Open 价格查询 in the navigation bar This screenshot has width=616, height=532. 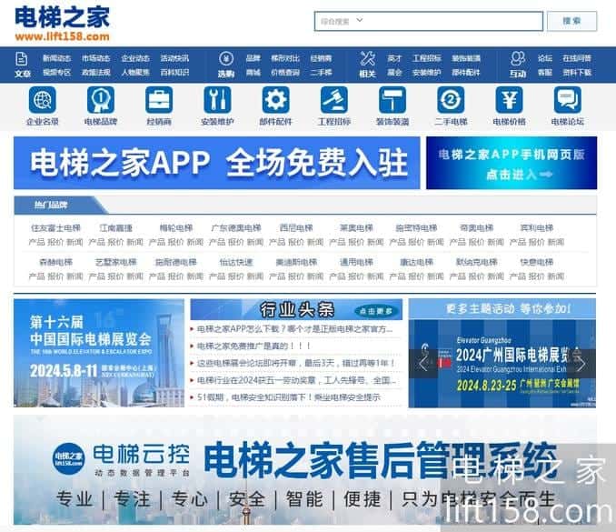[285, 73]
